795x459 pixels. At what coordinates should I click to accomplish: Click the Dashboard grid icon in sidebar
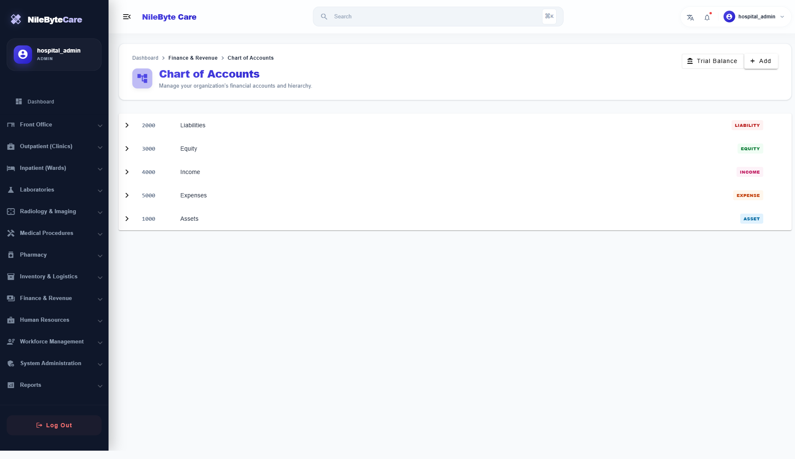tap(19, 101)
